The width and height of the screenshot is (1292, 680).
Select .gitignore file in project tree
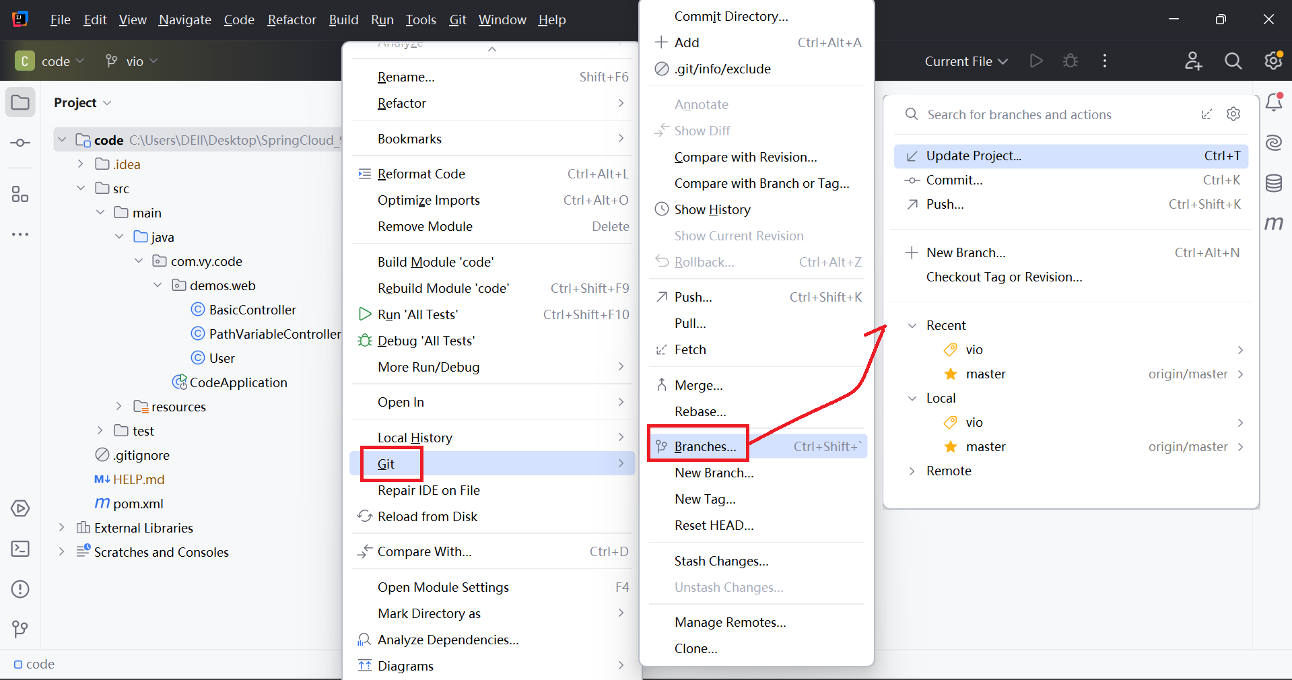tap(132, 455)
